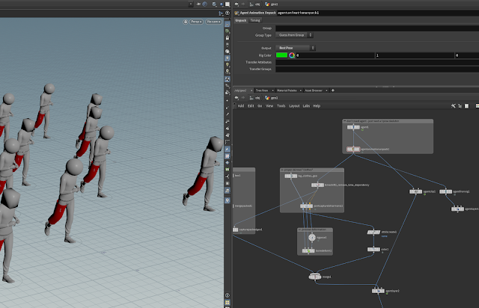Image resolution: width=479 pixels, height=308 pixels.
Task: Click the No cam button in viewport
Action: coord(213,22)
